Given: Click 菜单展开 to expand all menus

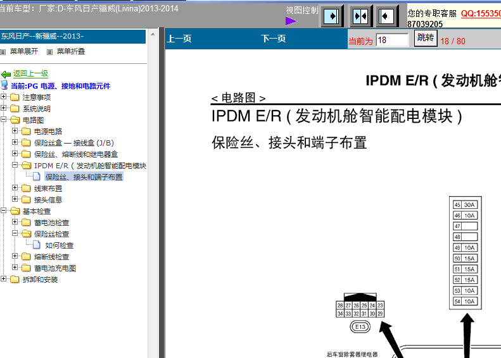Looking at the screenshot, I should point(24,51).
